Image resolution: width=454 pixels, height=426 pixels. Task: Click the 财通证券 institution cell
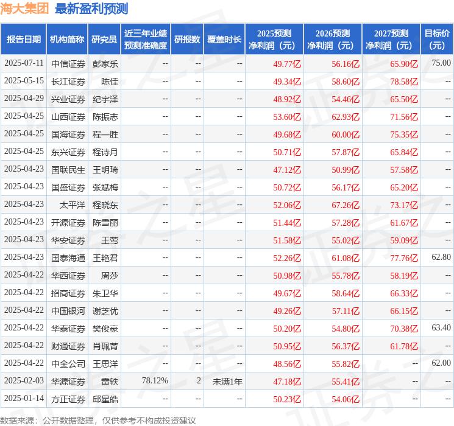point(68,346)
